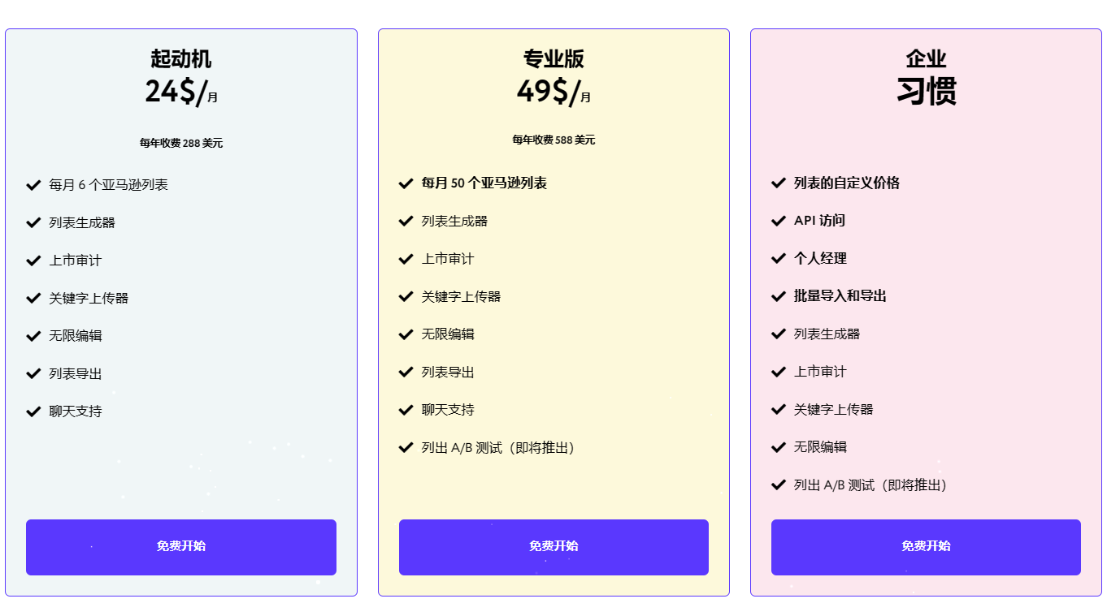Click checkmark beside 关键字上传器 in 企业 plan
This screenshot has width=1107, height=603.
(x=778, y=409)
